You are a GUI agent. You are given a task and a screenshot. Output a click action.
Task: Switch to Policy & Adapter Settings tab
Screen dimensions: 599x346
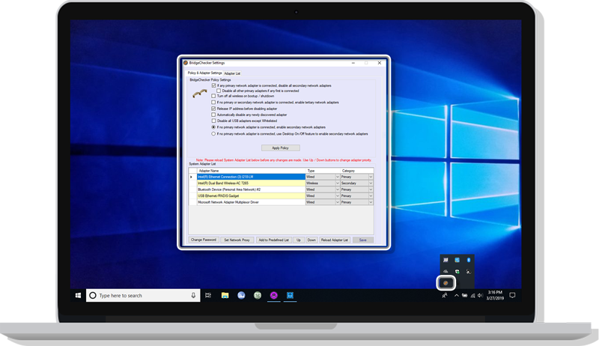tap(204, 73)
